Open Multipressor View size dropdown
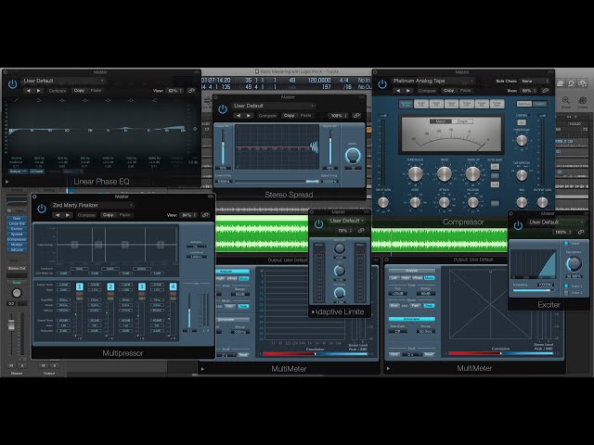The height and width of the screenshot is (445, 594). click(189, 215)
